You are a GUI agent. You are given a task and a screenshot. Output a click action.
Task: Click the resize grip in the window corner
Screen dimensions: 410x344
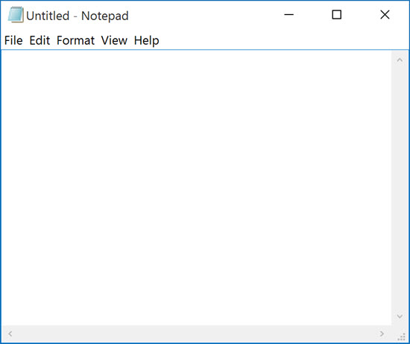tap(400, 334)
